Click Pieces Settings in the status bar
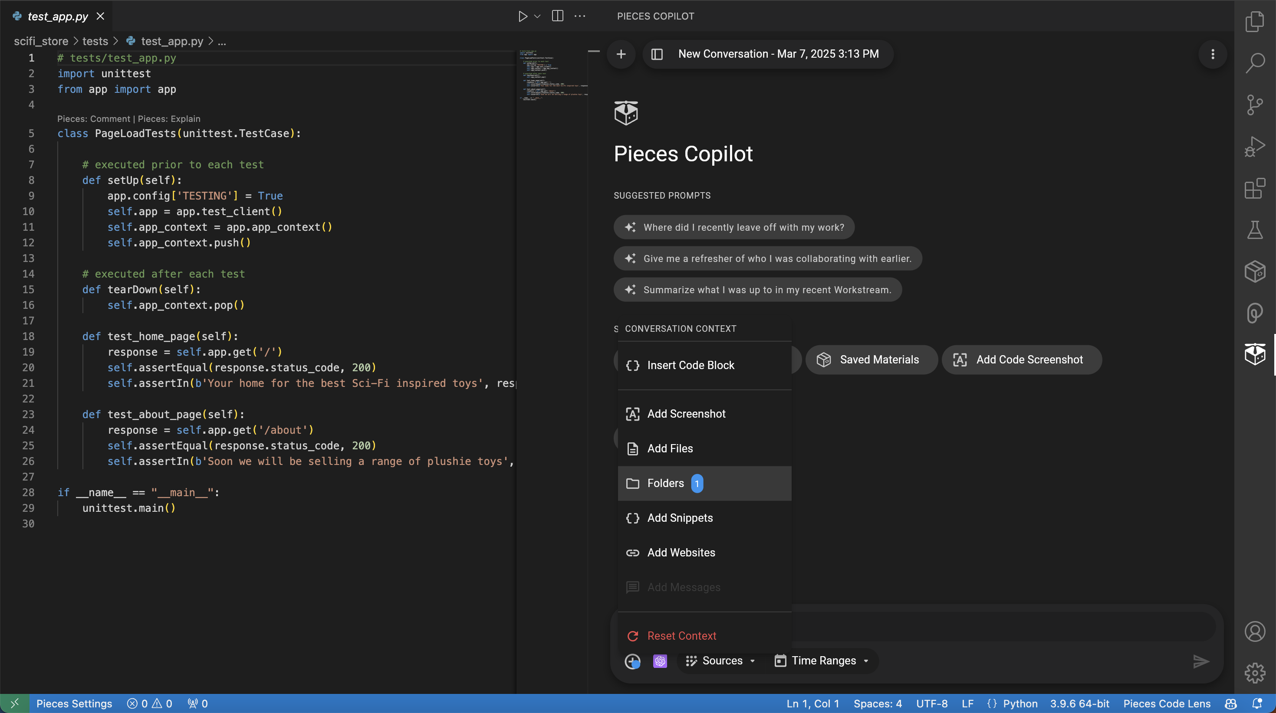This screenshot has width=1276, height=713. [74, 703]
